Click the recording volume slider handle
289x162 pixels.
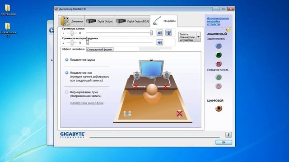(151, 33)
